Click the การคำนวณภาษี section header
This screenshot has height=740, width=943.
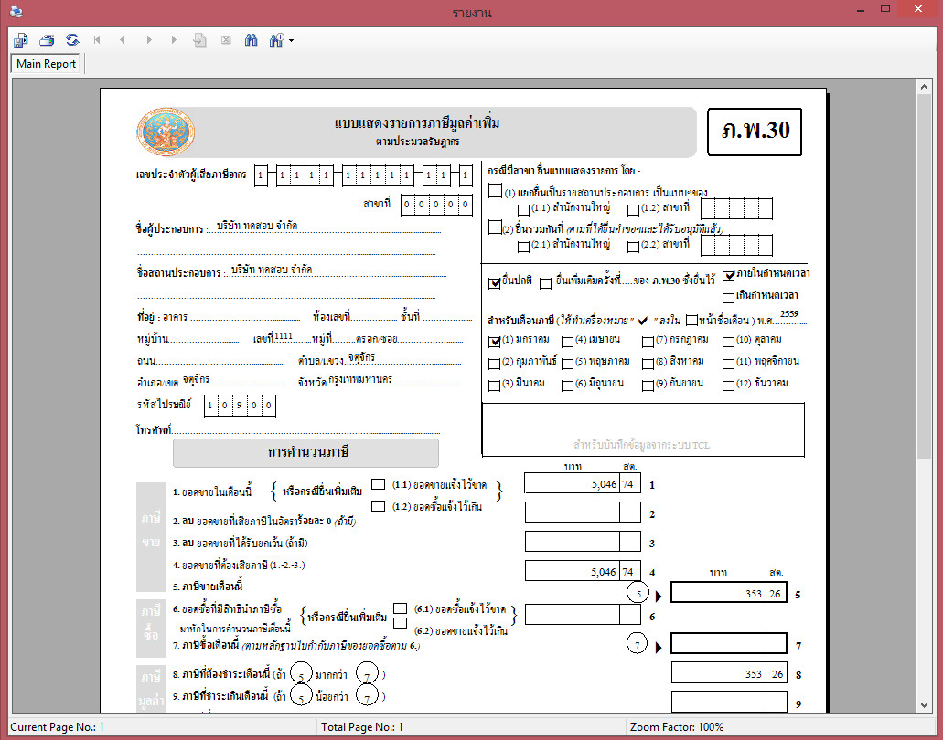[305, 452]
